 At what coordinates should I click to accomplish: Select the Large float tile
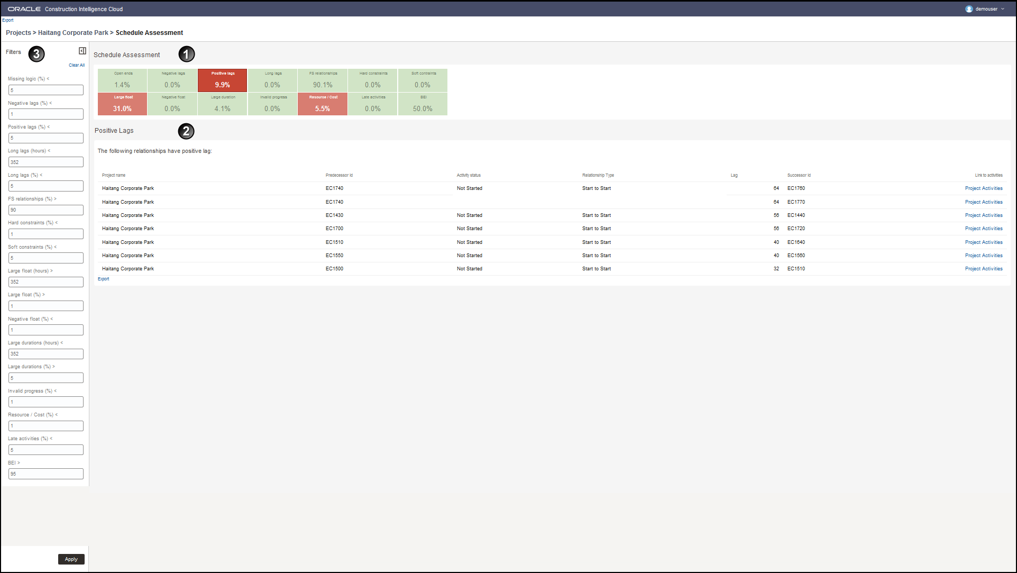tap(122, 104)
